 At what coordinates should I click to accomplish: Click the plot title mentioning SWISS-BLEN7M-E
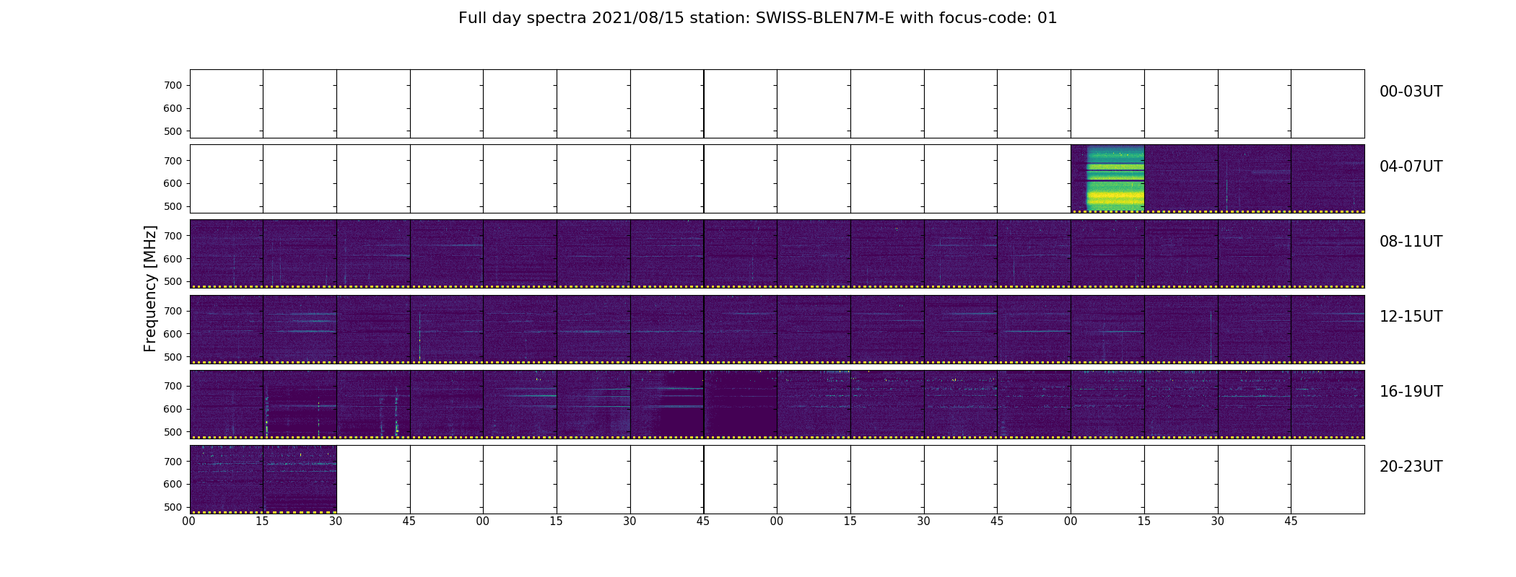pos(757,18)
